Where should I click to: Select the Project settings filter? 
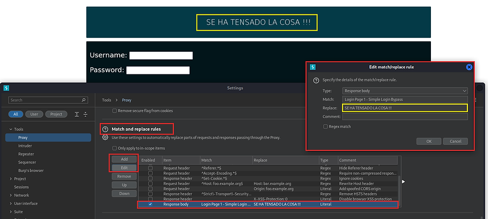pyautogui.click(x=57, y=114)
